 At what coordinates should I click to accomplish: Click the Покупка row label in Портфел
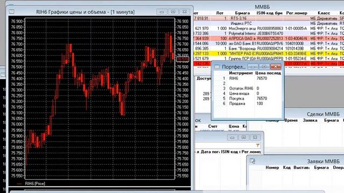coord(236,99)
